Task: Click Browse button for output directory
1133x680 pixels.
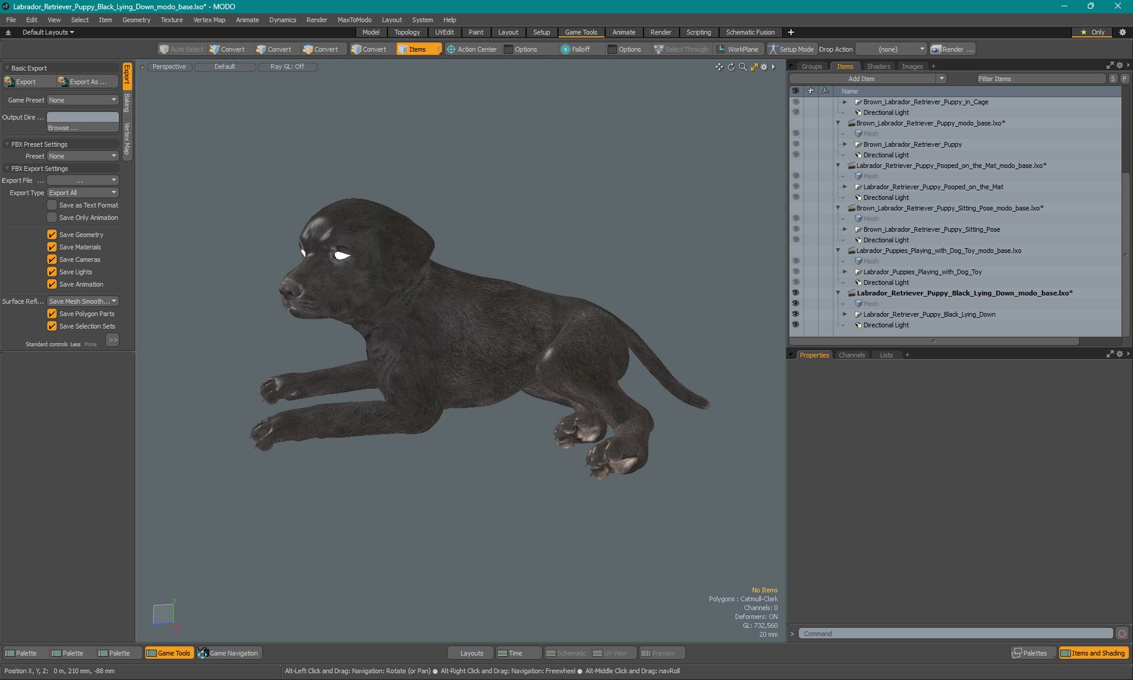Action: pos(82,128)
